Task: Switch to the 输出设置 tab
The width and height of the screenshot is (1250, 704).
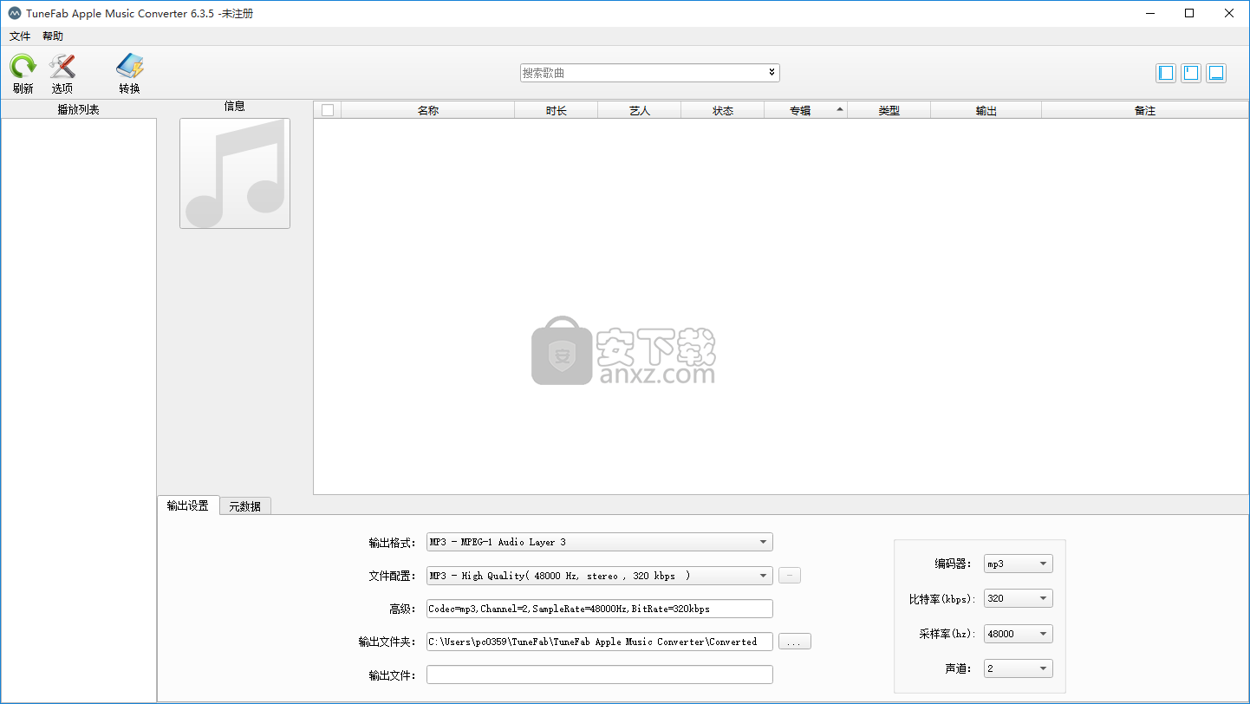Action: [x=187, y=505]
